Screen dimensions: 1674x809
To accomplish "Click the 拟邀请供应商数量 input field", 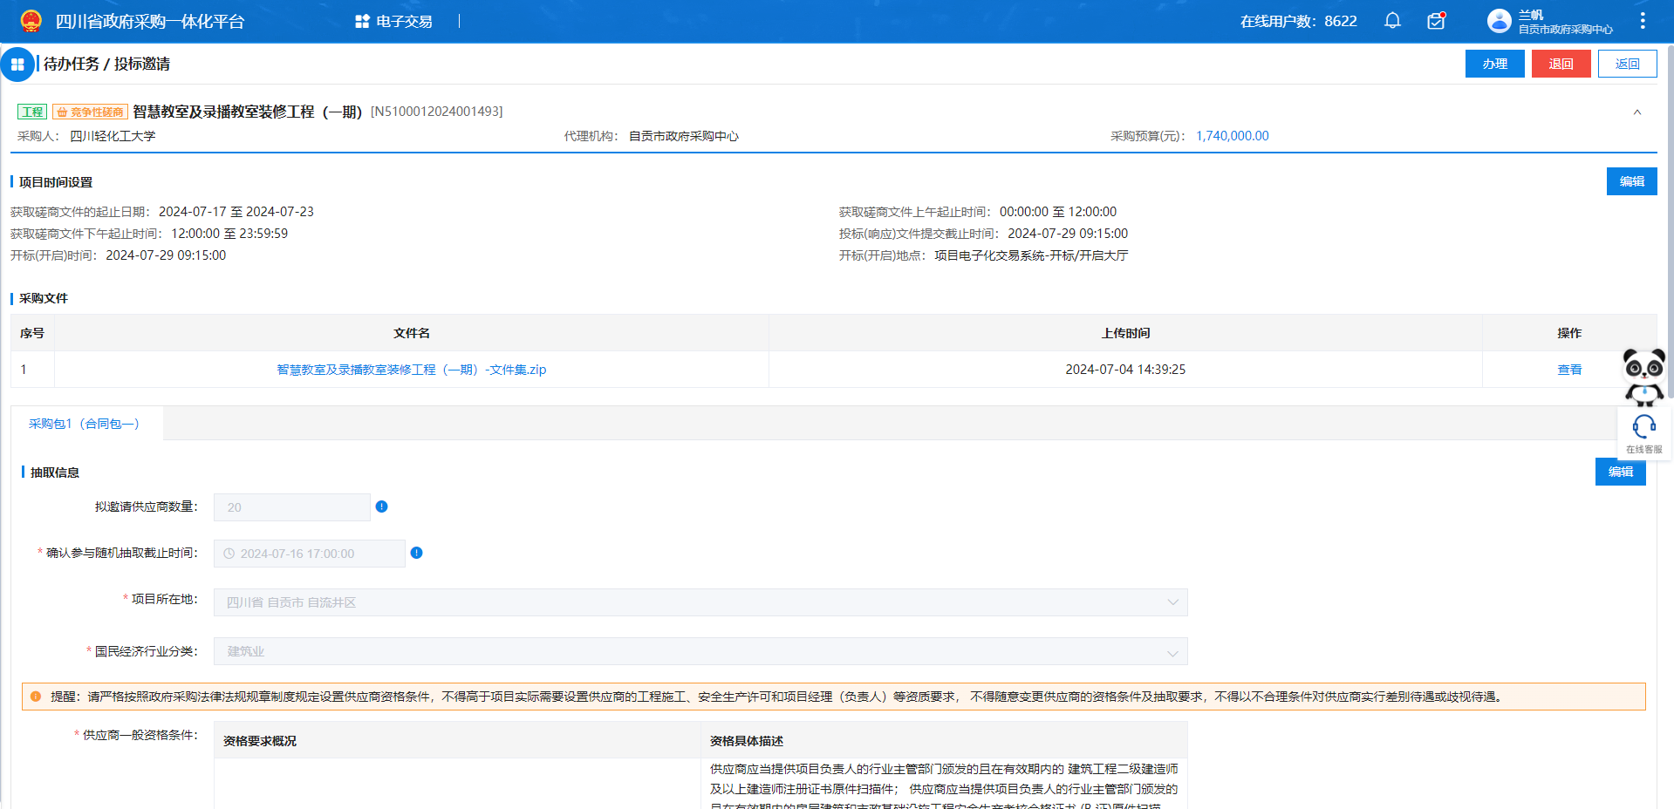I will [292, 507].
